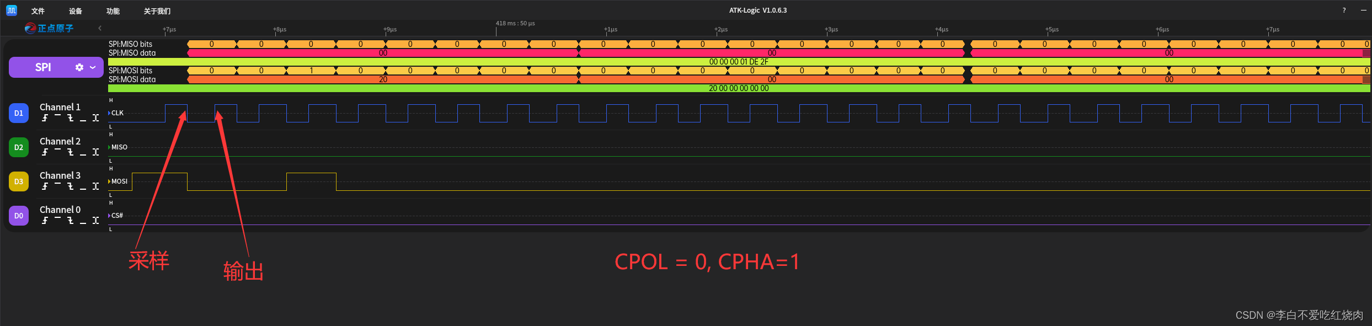
Task: Click the 418 ms : 50 µs time marker
Action: (x=515, y=23)
